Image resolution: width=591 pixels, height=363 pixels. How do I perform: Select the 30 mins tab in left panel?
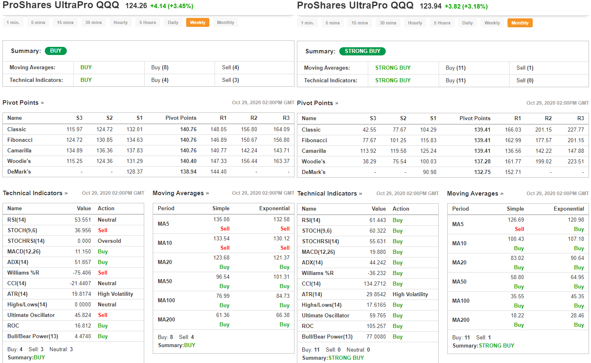(x=93, y=22)
